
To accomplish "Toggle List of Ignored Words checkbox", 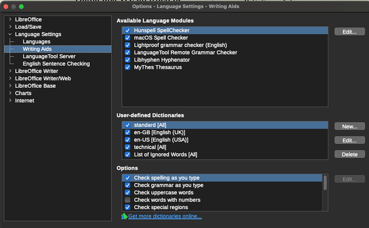I will [x=128, y=155].
